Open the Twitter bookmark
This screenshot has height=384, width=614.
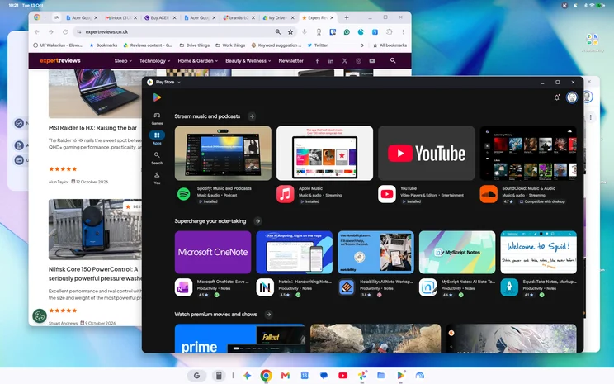pos(318,45)
